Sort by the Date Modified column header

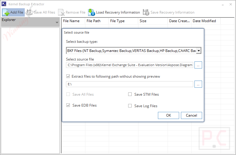(206, 21)
